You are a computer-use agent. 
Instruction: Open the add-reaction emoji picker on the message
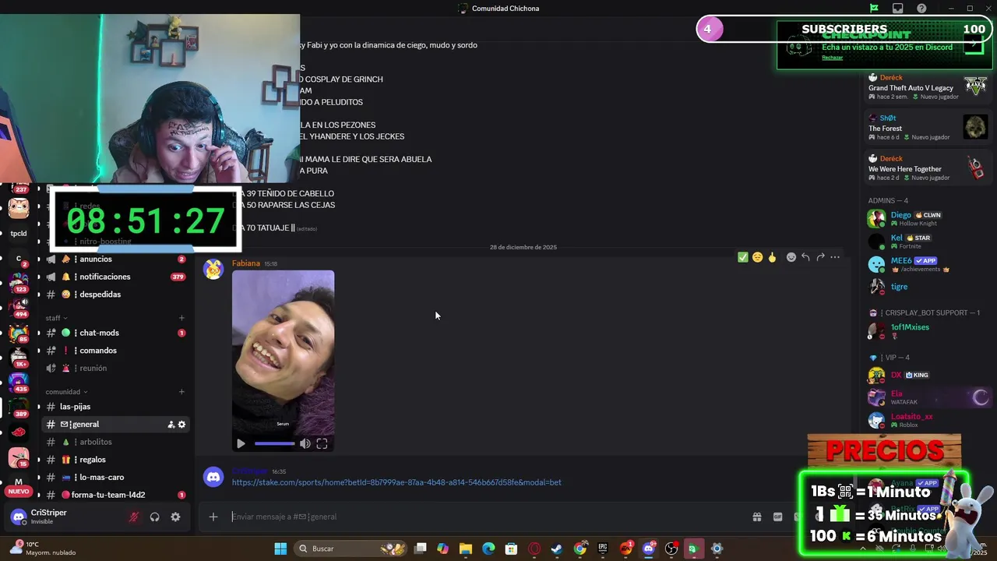click(791, 257)
